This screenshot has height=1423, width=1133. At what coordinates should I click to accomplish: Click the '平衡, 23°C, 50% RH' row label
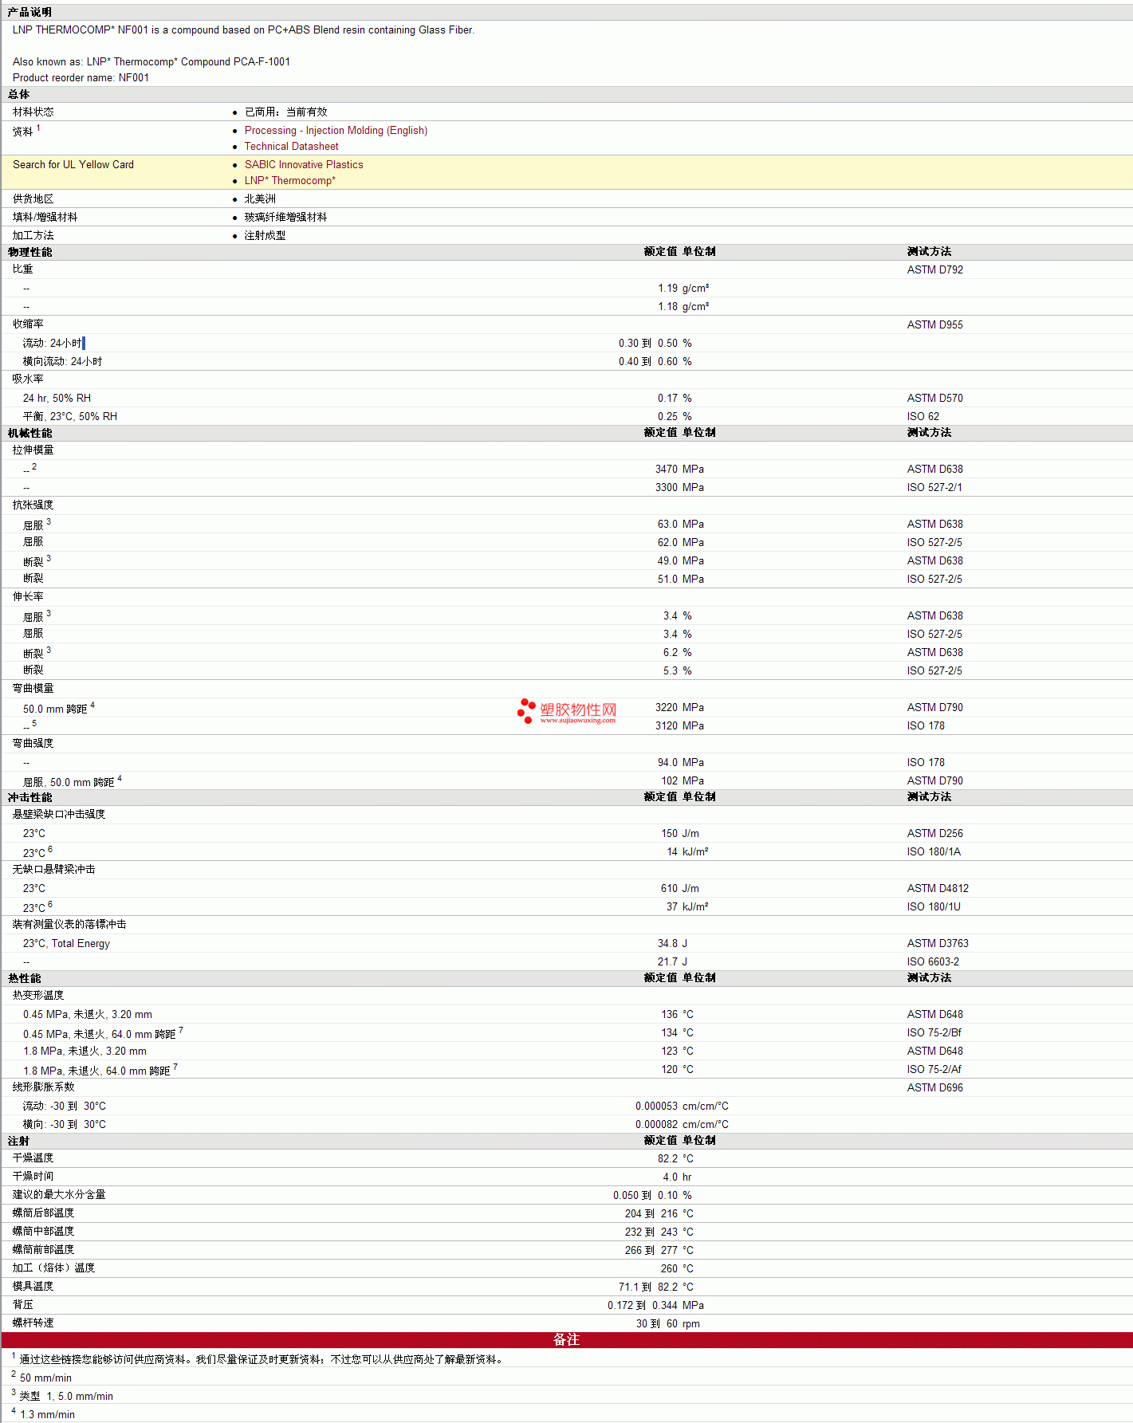point(70,417)
